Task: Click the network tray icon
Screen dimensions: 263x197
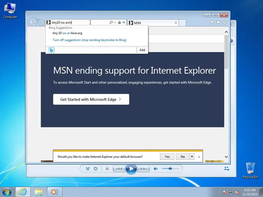Action: 231,192
